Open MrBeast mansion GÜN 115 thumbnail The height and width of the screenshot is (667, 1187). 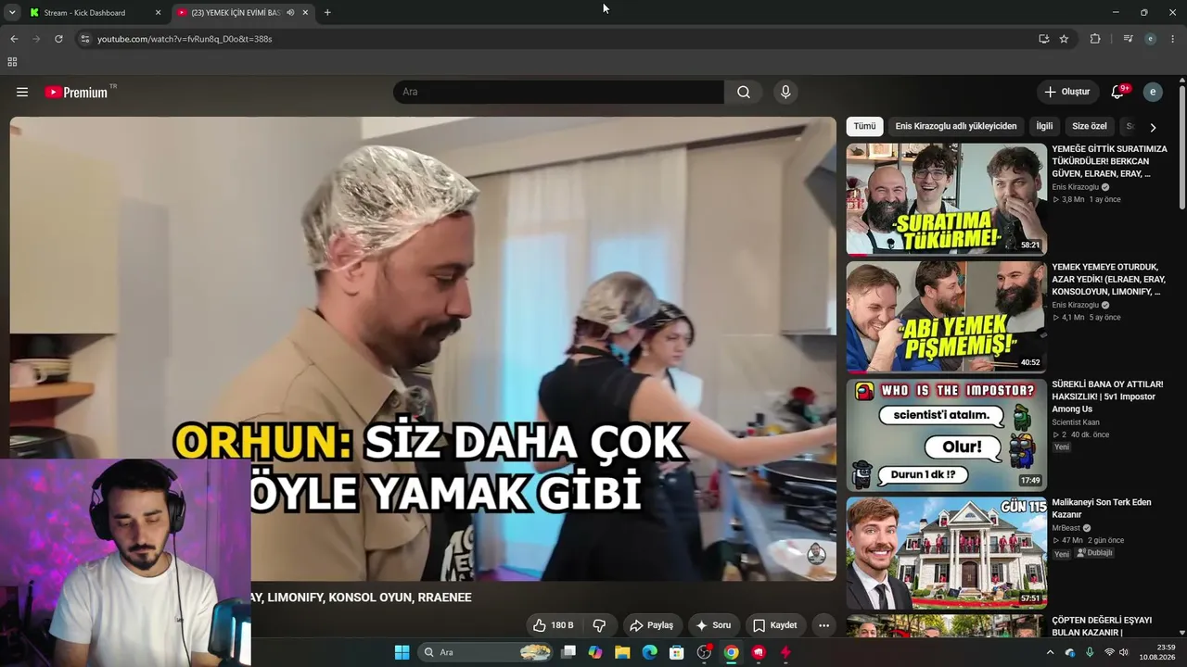[946, 552]
